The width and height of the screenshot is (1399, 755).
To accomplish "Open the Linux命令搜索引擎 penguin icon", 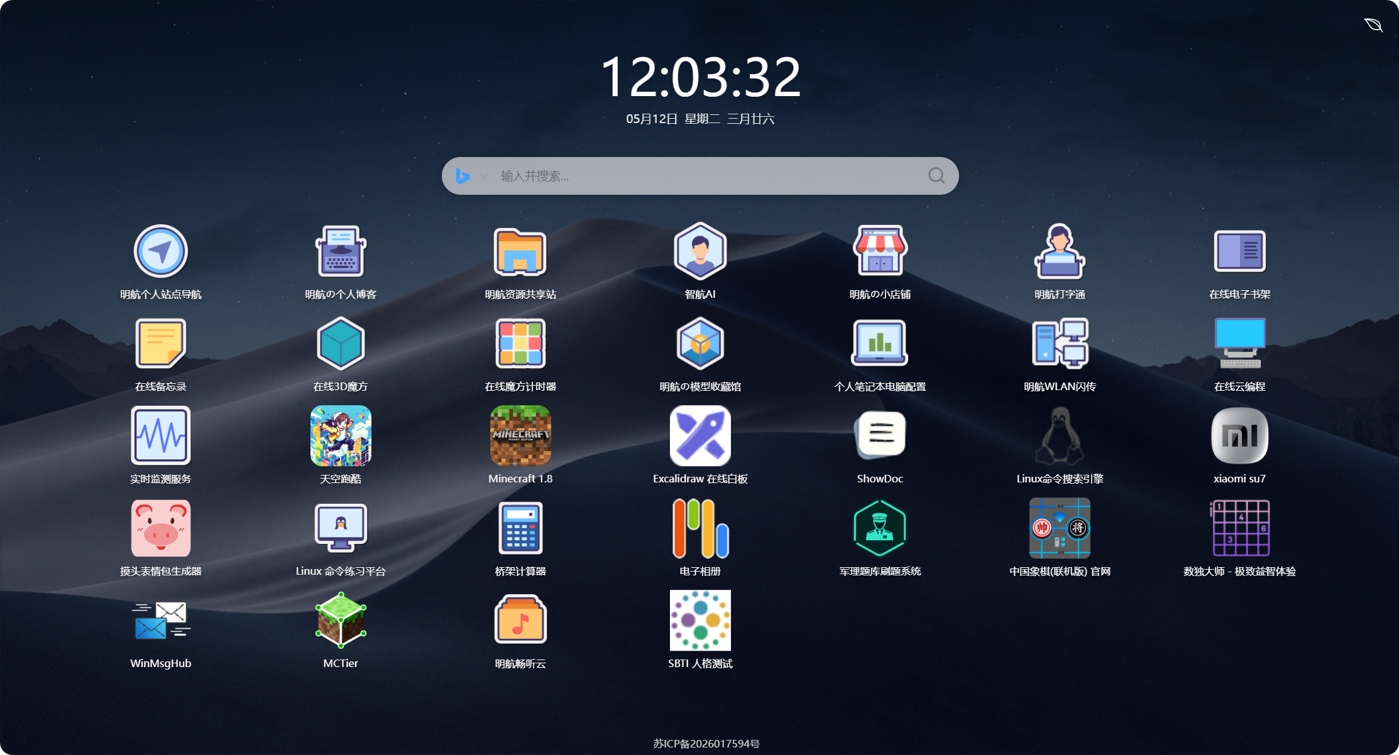I will (x=1060, y=436).
